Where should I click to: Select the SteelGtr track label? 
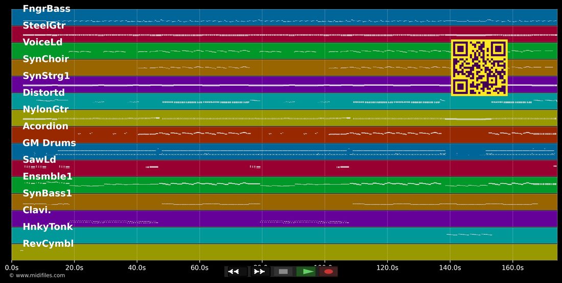coord(44,25)
